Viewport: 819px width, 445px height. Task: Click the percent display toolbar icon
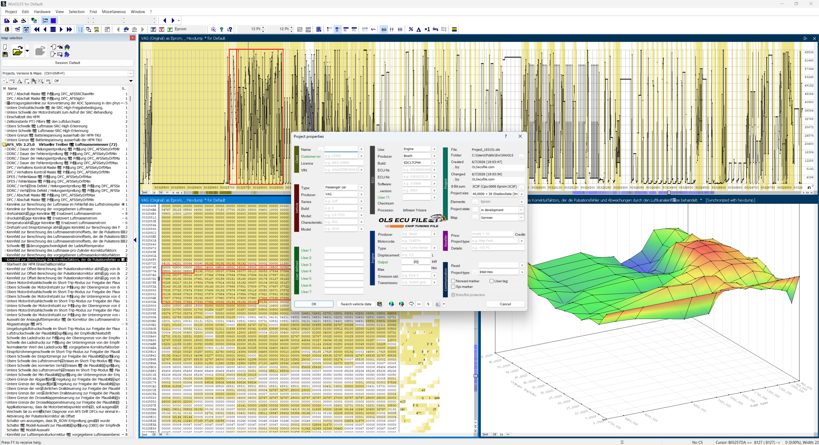[x=411, y=29]
